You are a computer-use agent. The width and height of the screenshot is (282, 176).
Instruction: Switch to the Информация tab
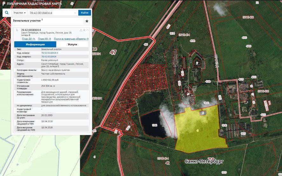pos(35,44)
